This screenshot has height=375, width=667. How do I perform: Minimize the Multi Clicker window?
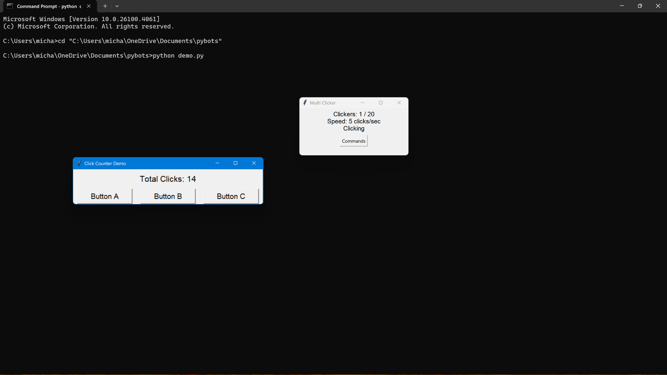pos(362,103)
